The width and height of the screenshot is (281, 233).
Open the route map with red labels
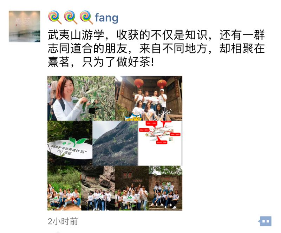160,143
